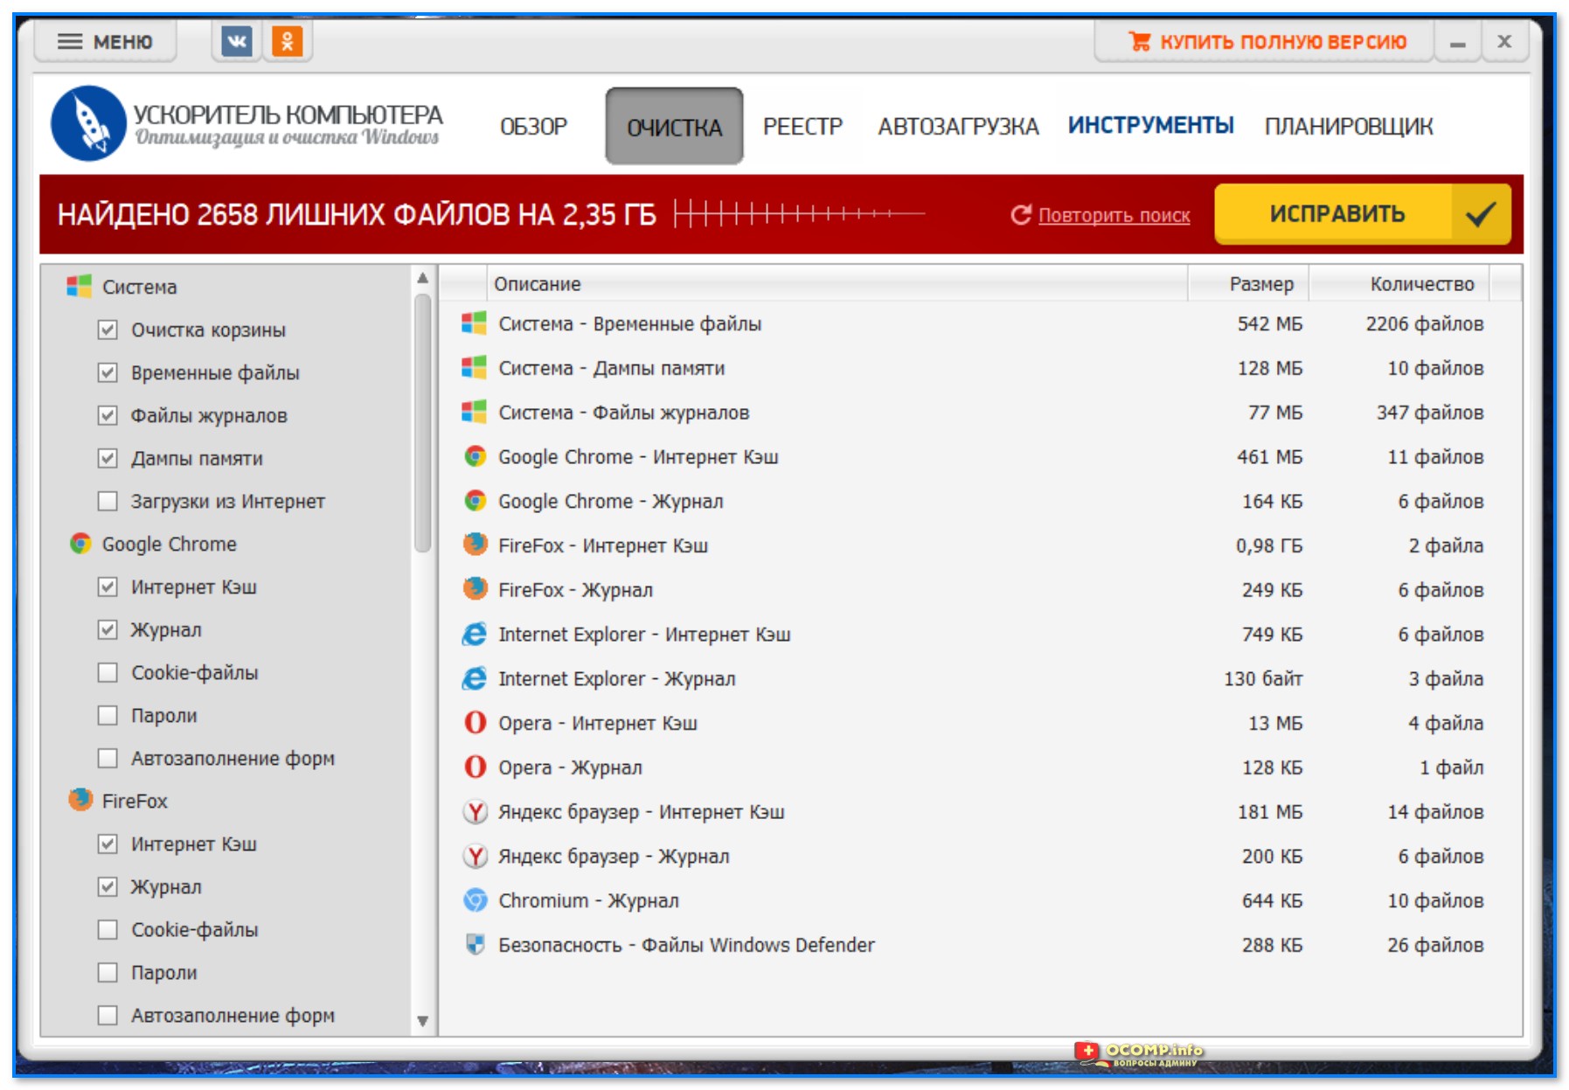Select row Безопасность - Файлы Windows Defender

point(980,944)
